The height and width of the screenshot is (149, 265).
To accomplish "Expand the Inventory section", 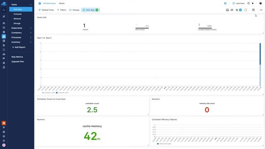I will [31, 42].
